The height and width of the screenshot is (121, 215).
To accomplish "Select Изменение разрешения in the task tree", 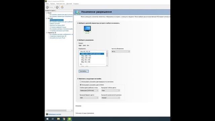I will pyautogui.click(x=56, y=20).
